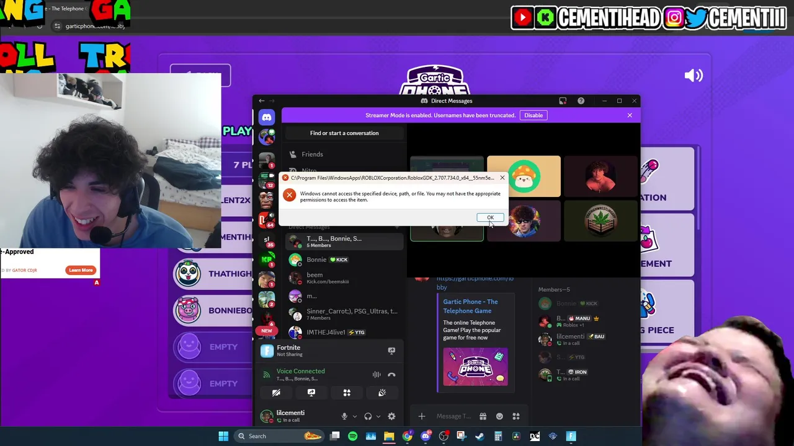
Task: Click the browser address bar garticphone.com
Action: pyautogui.click(x=96, y=26)
